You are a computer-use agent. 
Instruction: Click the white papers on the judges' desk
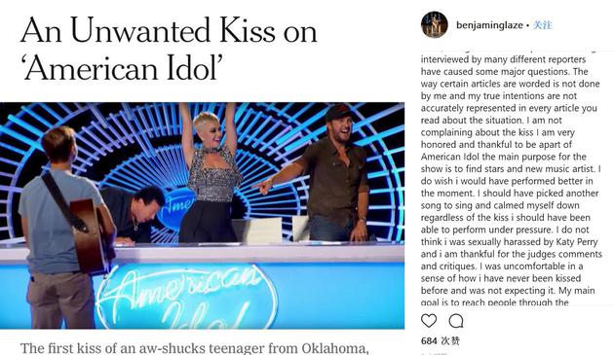257,231
